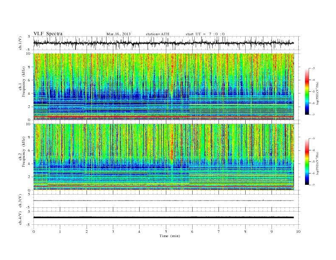Click the ch.2 spectrogram panel
The width and height of the screenshot is (336, 260).
click(164, 157)
